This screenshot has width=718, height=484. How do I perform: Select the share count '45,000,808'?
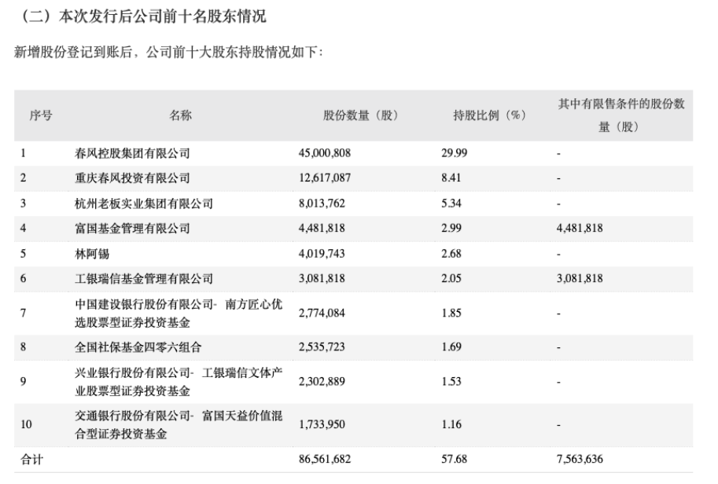tap(325, 153)
